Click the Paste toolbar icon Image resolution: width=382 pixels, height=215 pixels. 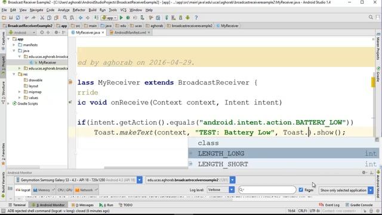click(56, 17)
